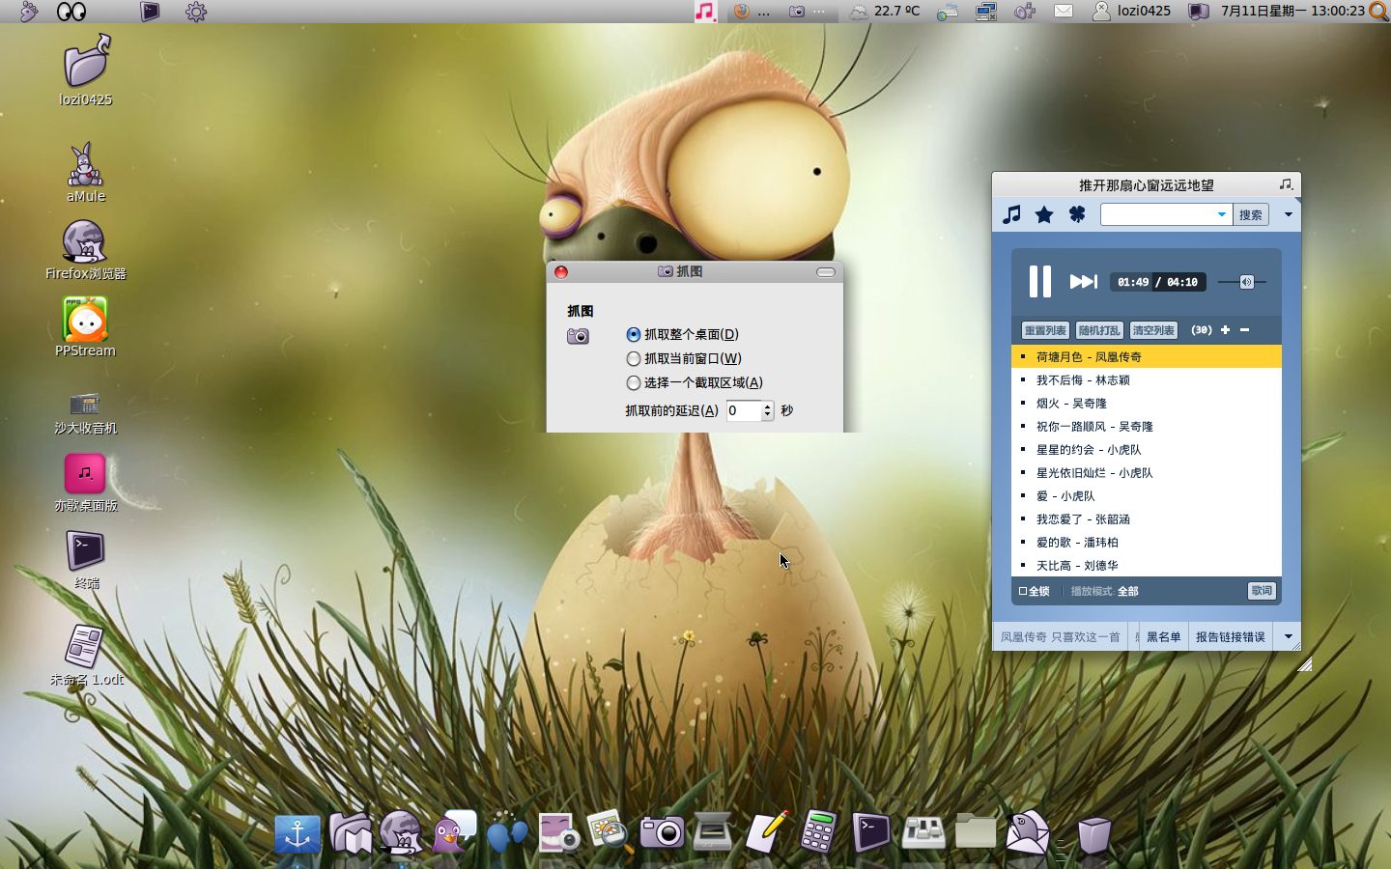This screenshot has height=869, width=1391.
Task: Skip to the next track
Action: point(1083,282)
